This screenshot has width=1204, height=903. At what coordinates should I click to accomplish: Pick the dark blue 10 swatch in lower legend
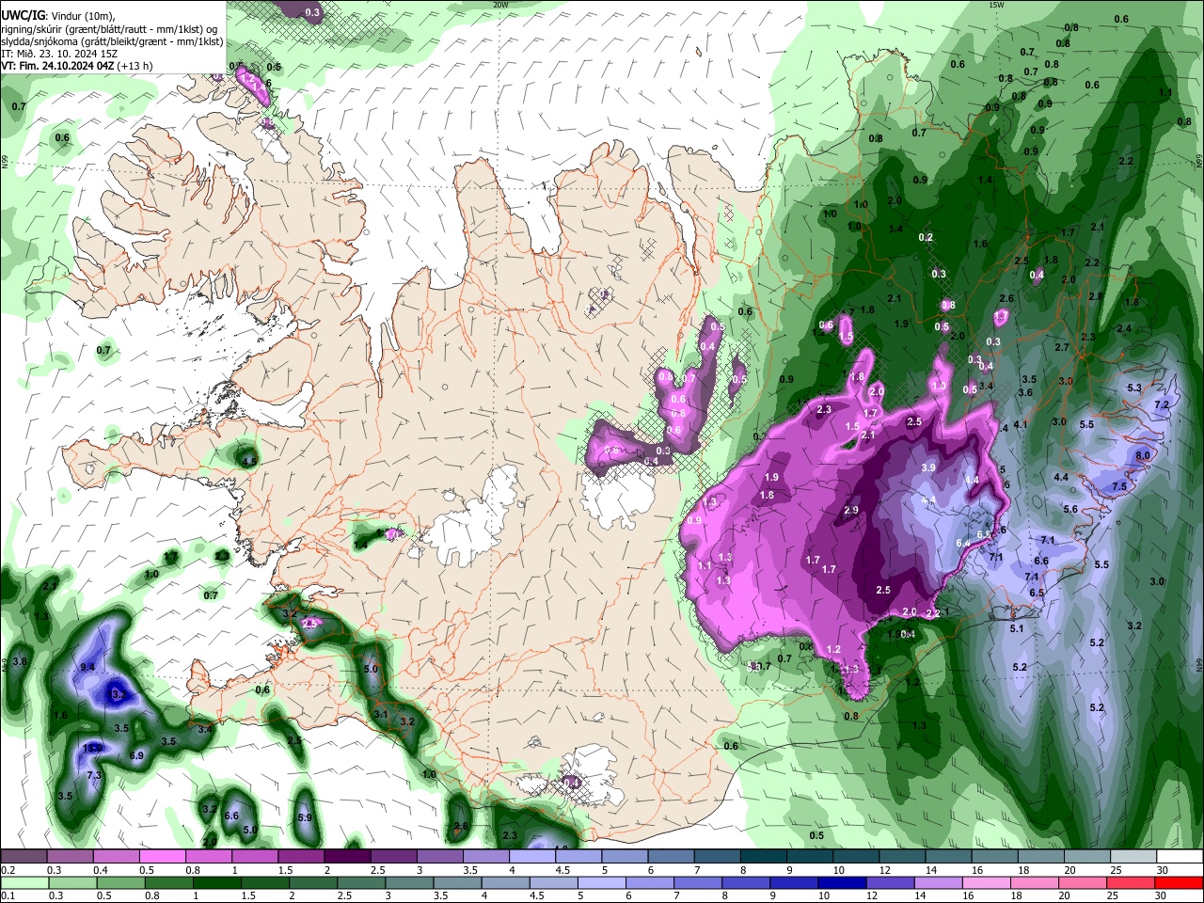pos(843,882)
